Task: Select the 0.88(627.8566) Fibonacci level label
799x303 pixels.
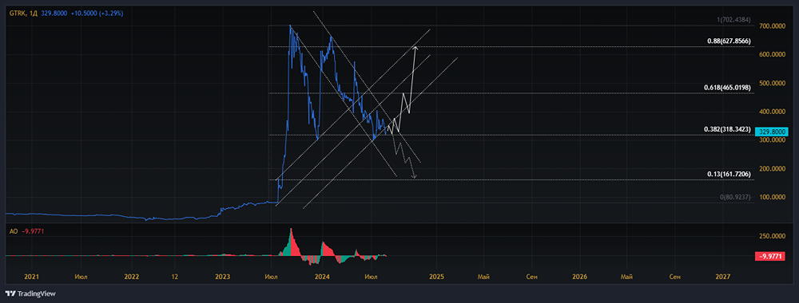Action: click(729, 41)
